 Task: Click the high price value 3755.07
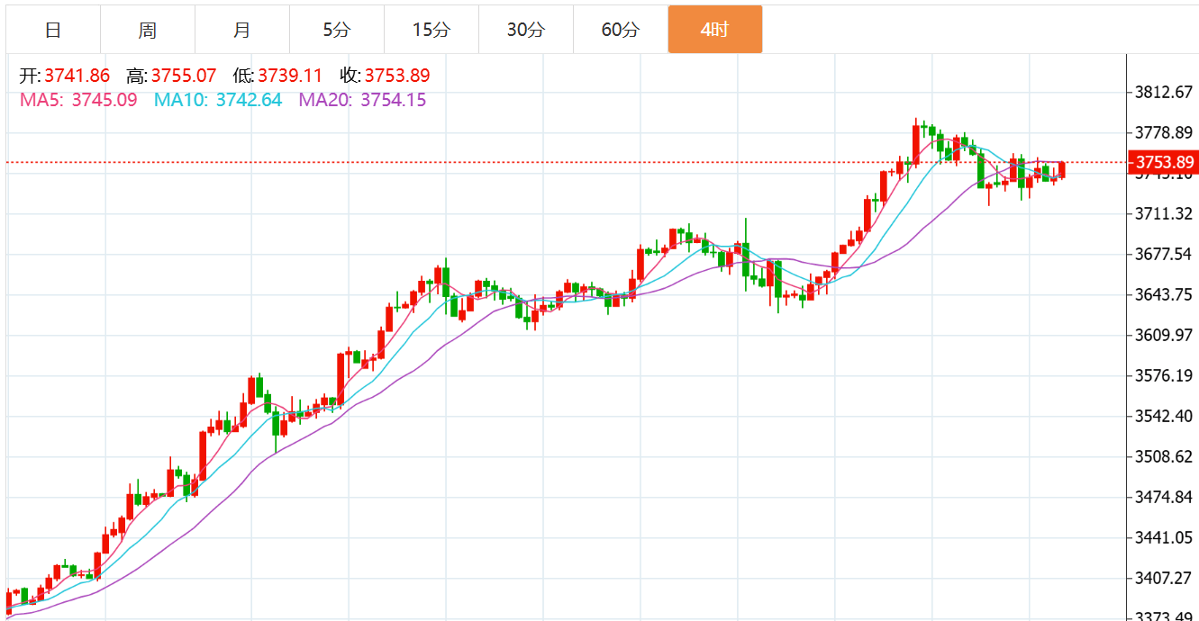tap(184, 76)
